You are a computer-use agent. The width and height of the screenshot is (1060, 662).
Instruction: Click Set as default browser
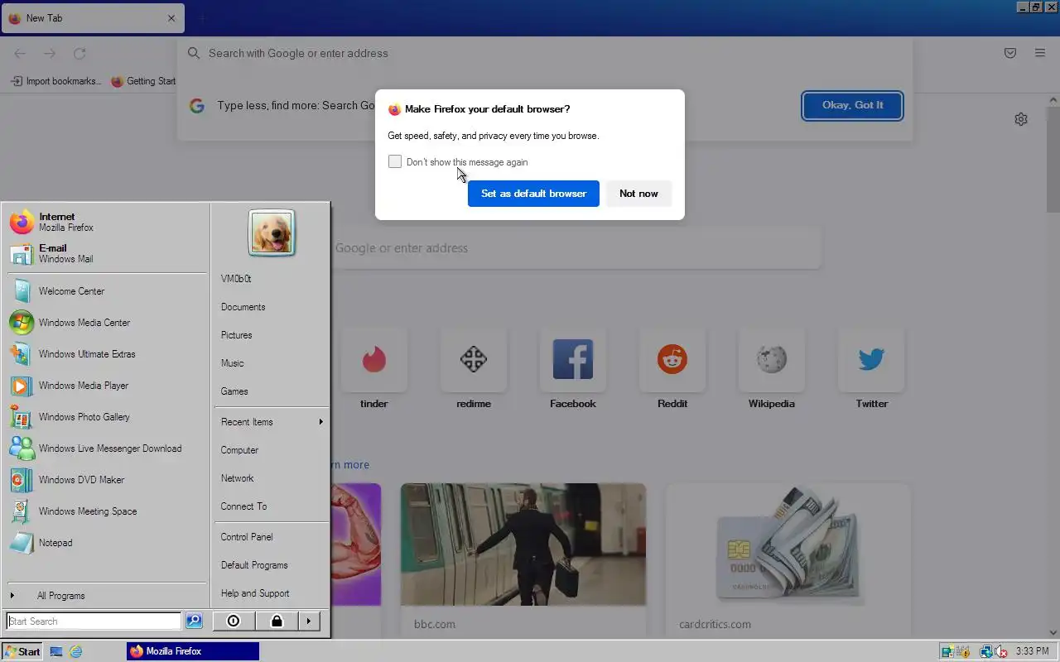533,194
